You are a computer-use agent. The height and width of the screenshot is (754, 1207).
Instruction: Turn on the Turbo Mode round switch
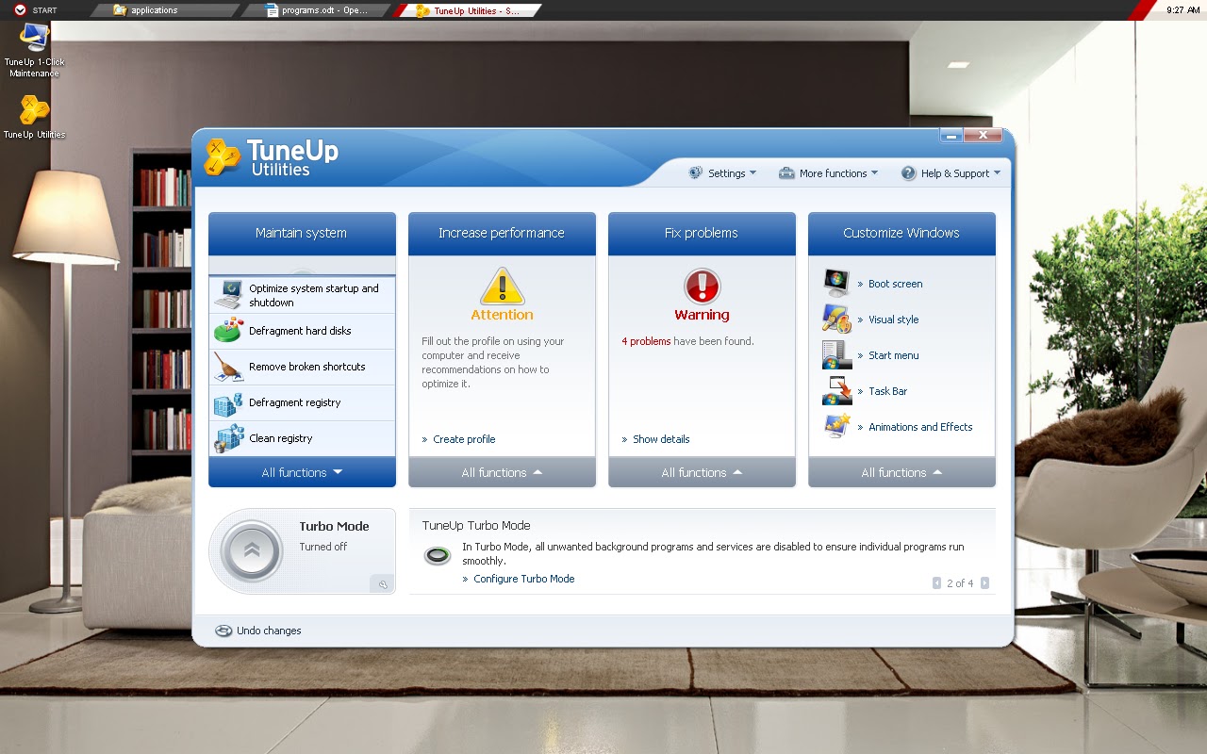pos(251,551)
